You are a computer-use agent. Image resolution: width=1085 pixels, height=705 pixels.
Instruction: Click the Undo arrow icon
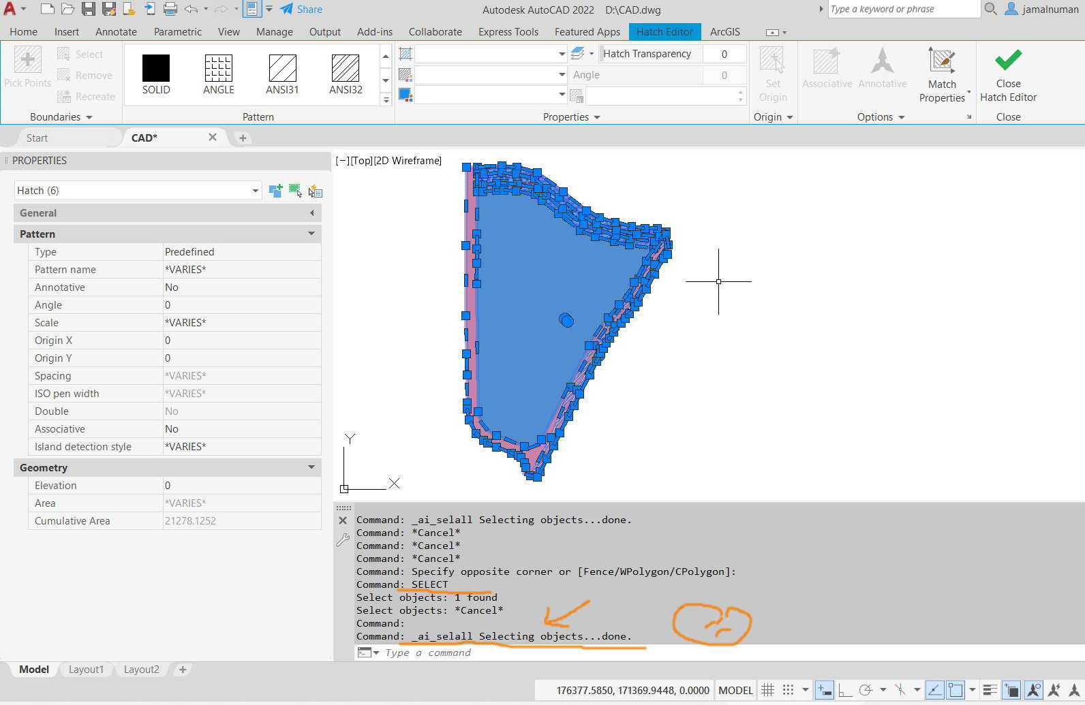pyautogui.click(x=192, y=9)
